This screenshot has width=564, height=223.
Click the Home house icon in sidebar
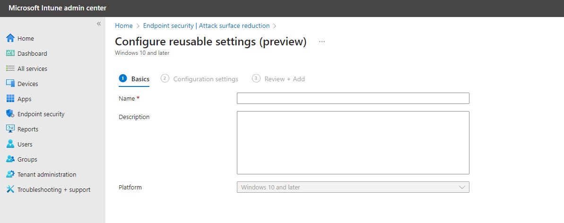click(x=10, y=38)
